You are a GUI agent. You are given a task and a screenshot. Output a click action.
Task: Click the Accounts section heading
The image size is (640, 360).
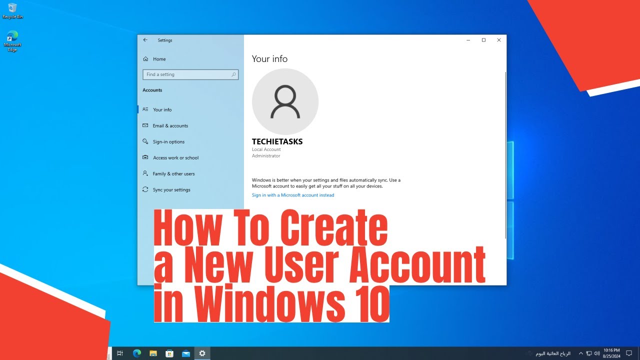pos(152,90)
